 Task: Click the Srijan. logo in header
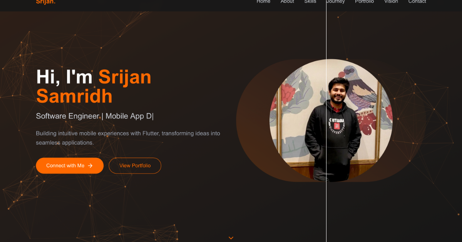click(45, 2)
